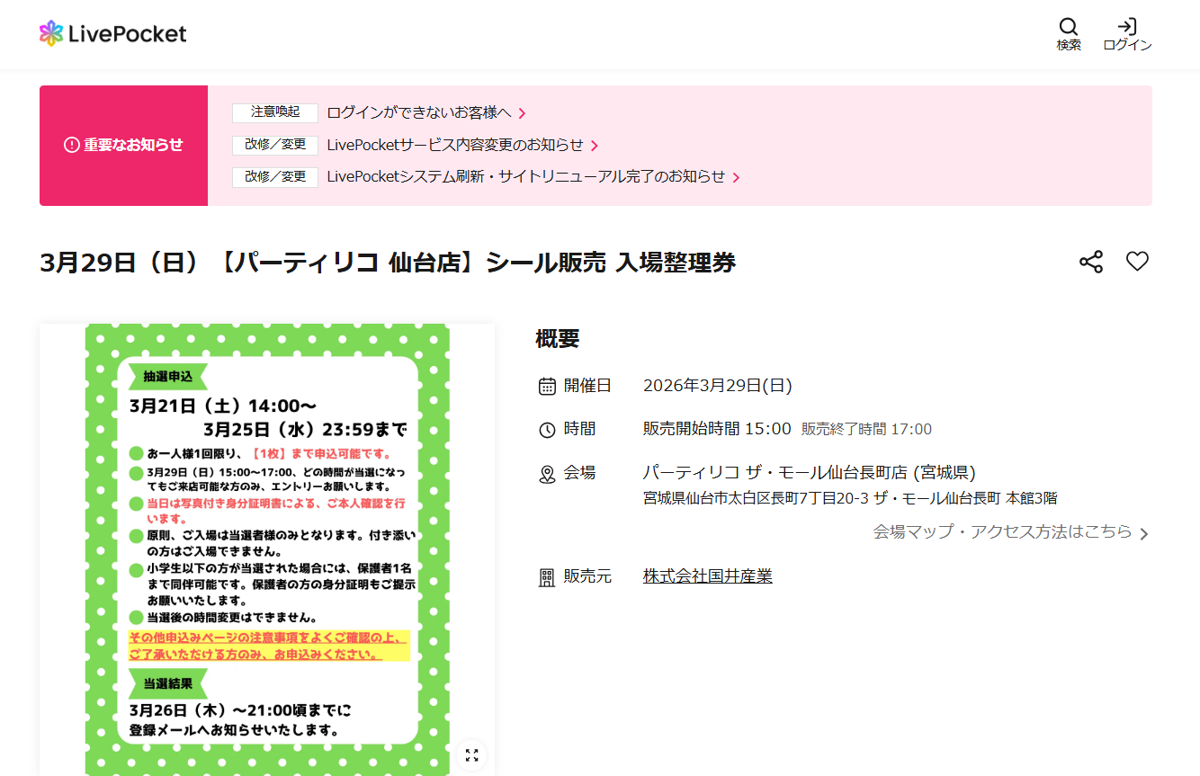The height and width of the screenshot is (776, 1200).
Task: Open search via the 検索 magnifier icon
Action: pyautogui.click(x=1069, y=27)
